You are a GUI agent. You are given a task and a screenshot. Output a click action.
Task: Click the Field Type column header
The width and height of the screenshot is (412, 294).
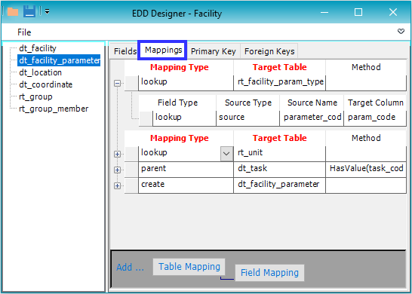(177, 103)
